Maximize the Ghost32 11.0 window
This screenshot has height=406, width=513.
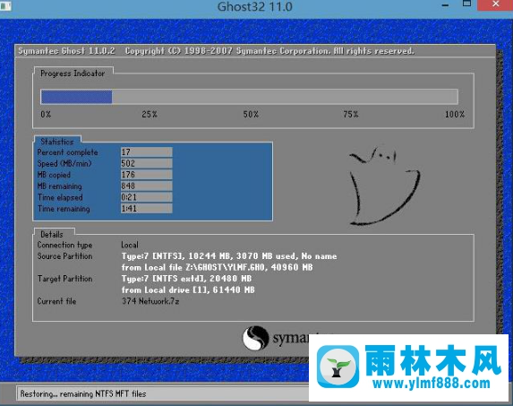click(466, 4)
